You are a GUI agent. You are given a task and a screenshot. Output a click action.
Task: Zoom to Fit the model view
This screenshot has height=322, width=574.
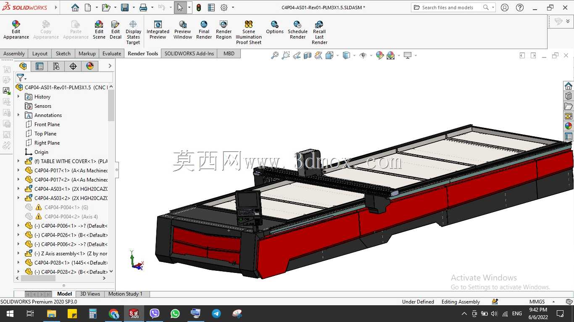pos(275,55)
